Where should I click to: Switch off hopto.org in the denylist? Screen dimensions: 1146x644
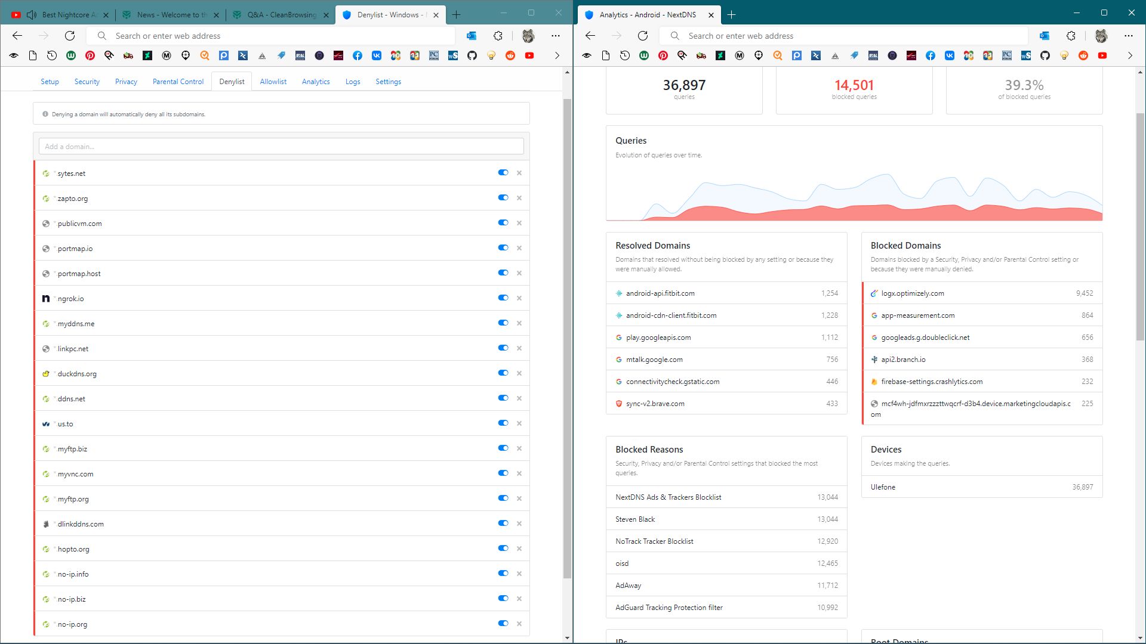coord(503,548)
